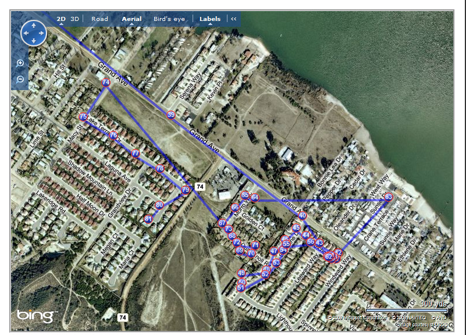Click waypoint marker 52
The image size is (466, 335).
coord(265,275)
